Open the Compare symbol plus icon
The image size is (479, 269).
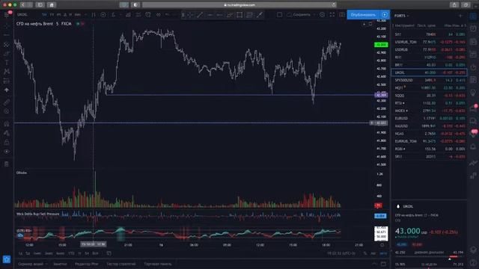[103, 15]
